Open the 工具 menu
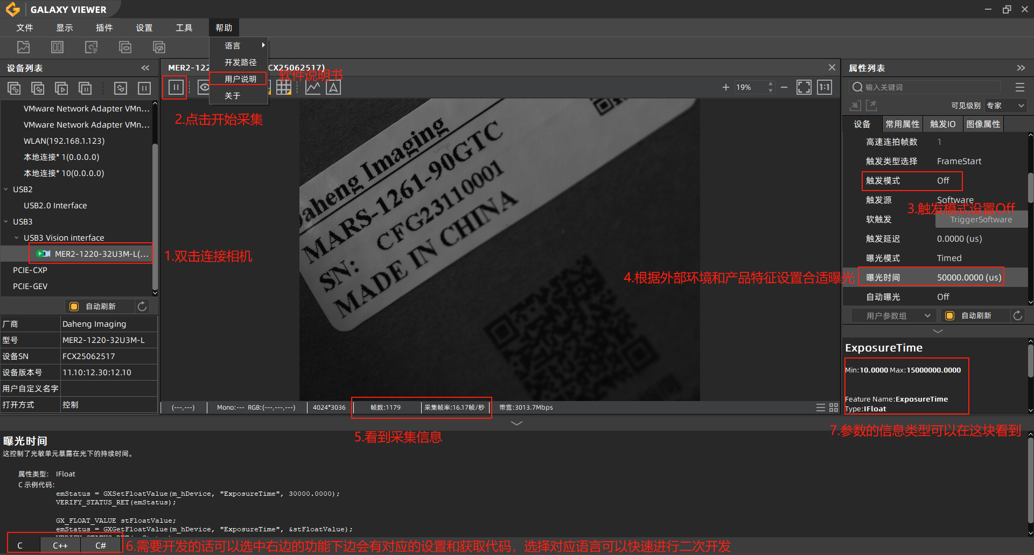Image resolution: width=1034 pixels, height=555 pixels. [184, 27]
